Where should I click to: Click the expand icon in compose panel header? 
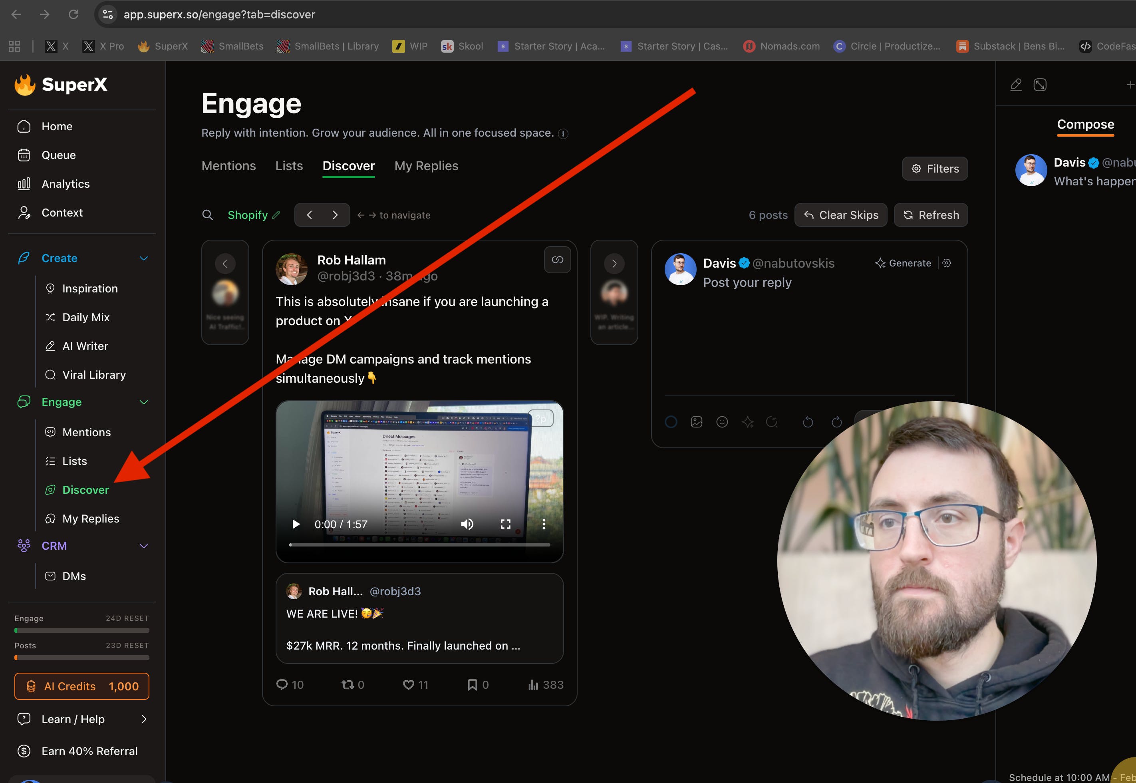(x=1039, y=85)
